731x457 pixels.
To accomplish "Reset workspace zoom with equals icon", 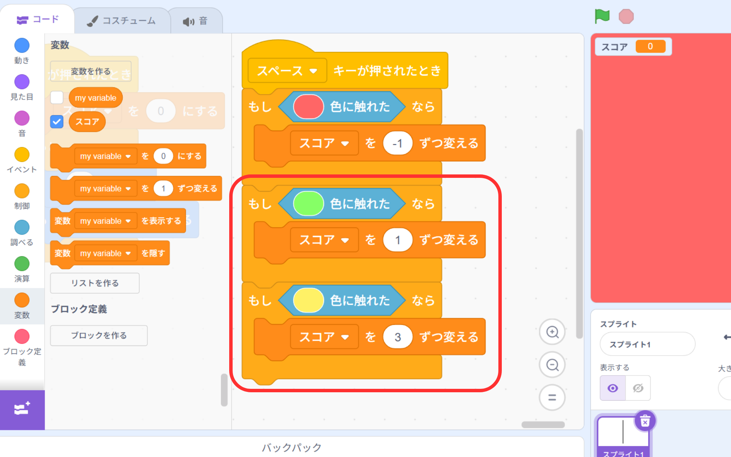I will 552,398.
